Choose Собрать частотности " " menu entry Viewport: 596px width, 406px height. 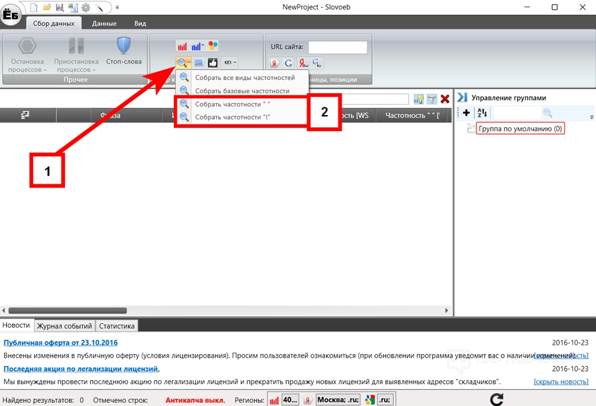tap(242, 104)
